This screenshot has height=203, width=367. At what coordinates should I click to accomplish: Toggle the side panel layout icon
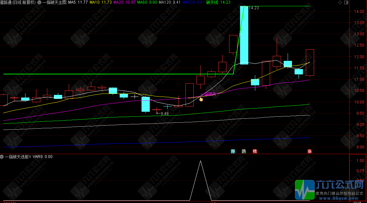pyautogui.click(x=346, y=3)
